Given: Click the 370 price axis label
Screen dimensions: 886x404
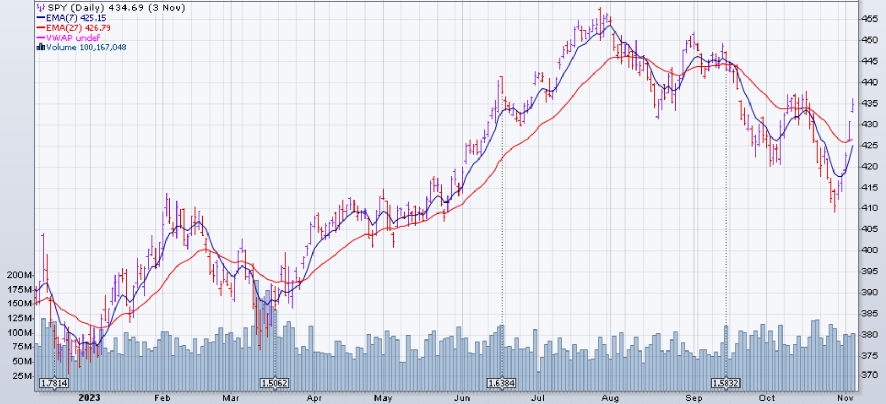Looking at the screenshot, I should [869, 375].
